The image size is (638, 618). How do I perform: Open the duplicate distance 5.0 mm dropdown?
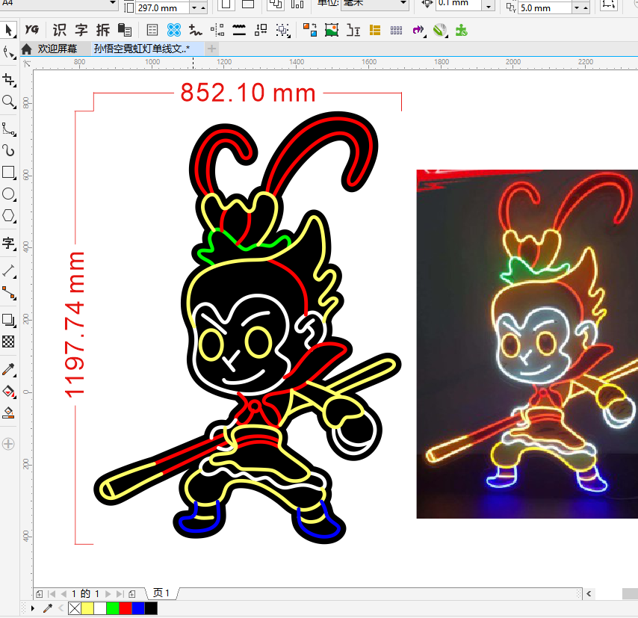pos(577,7)
